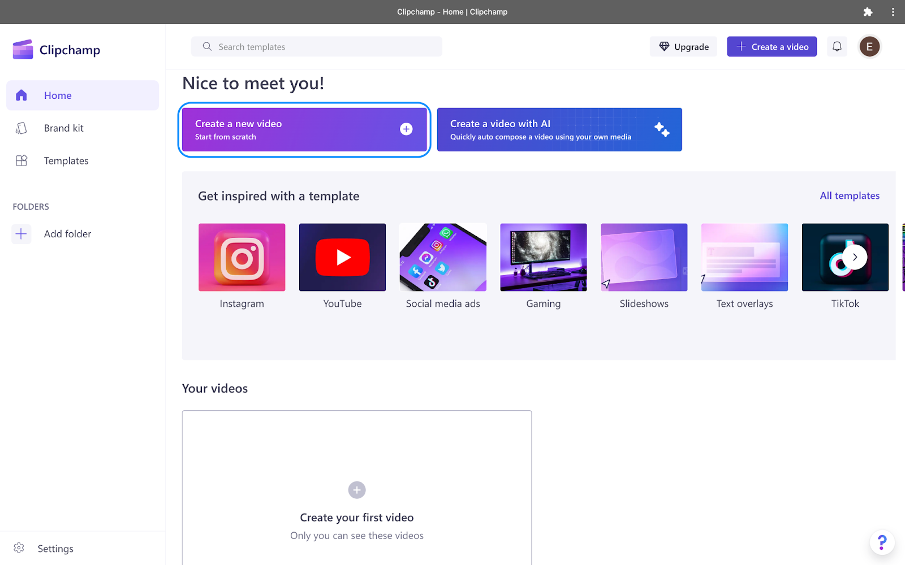The height and width of the screenshot is (565, 905).
Task: Click the Upgrade diamond icon
Action: [664, 46]
